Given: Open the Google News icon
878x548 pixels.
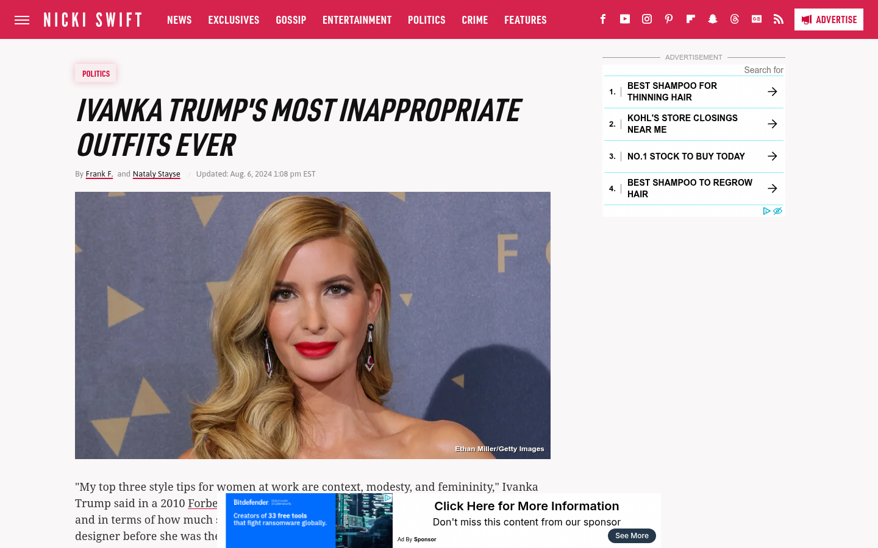Looking at the screenshot, I should pos(757,19).
